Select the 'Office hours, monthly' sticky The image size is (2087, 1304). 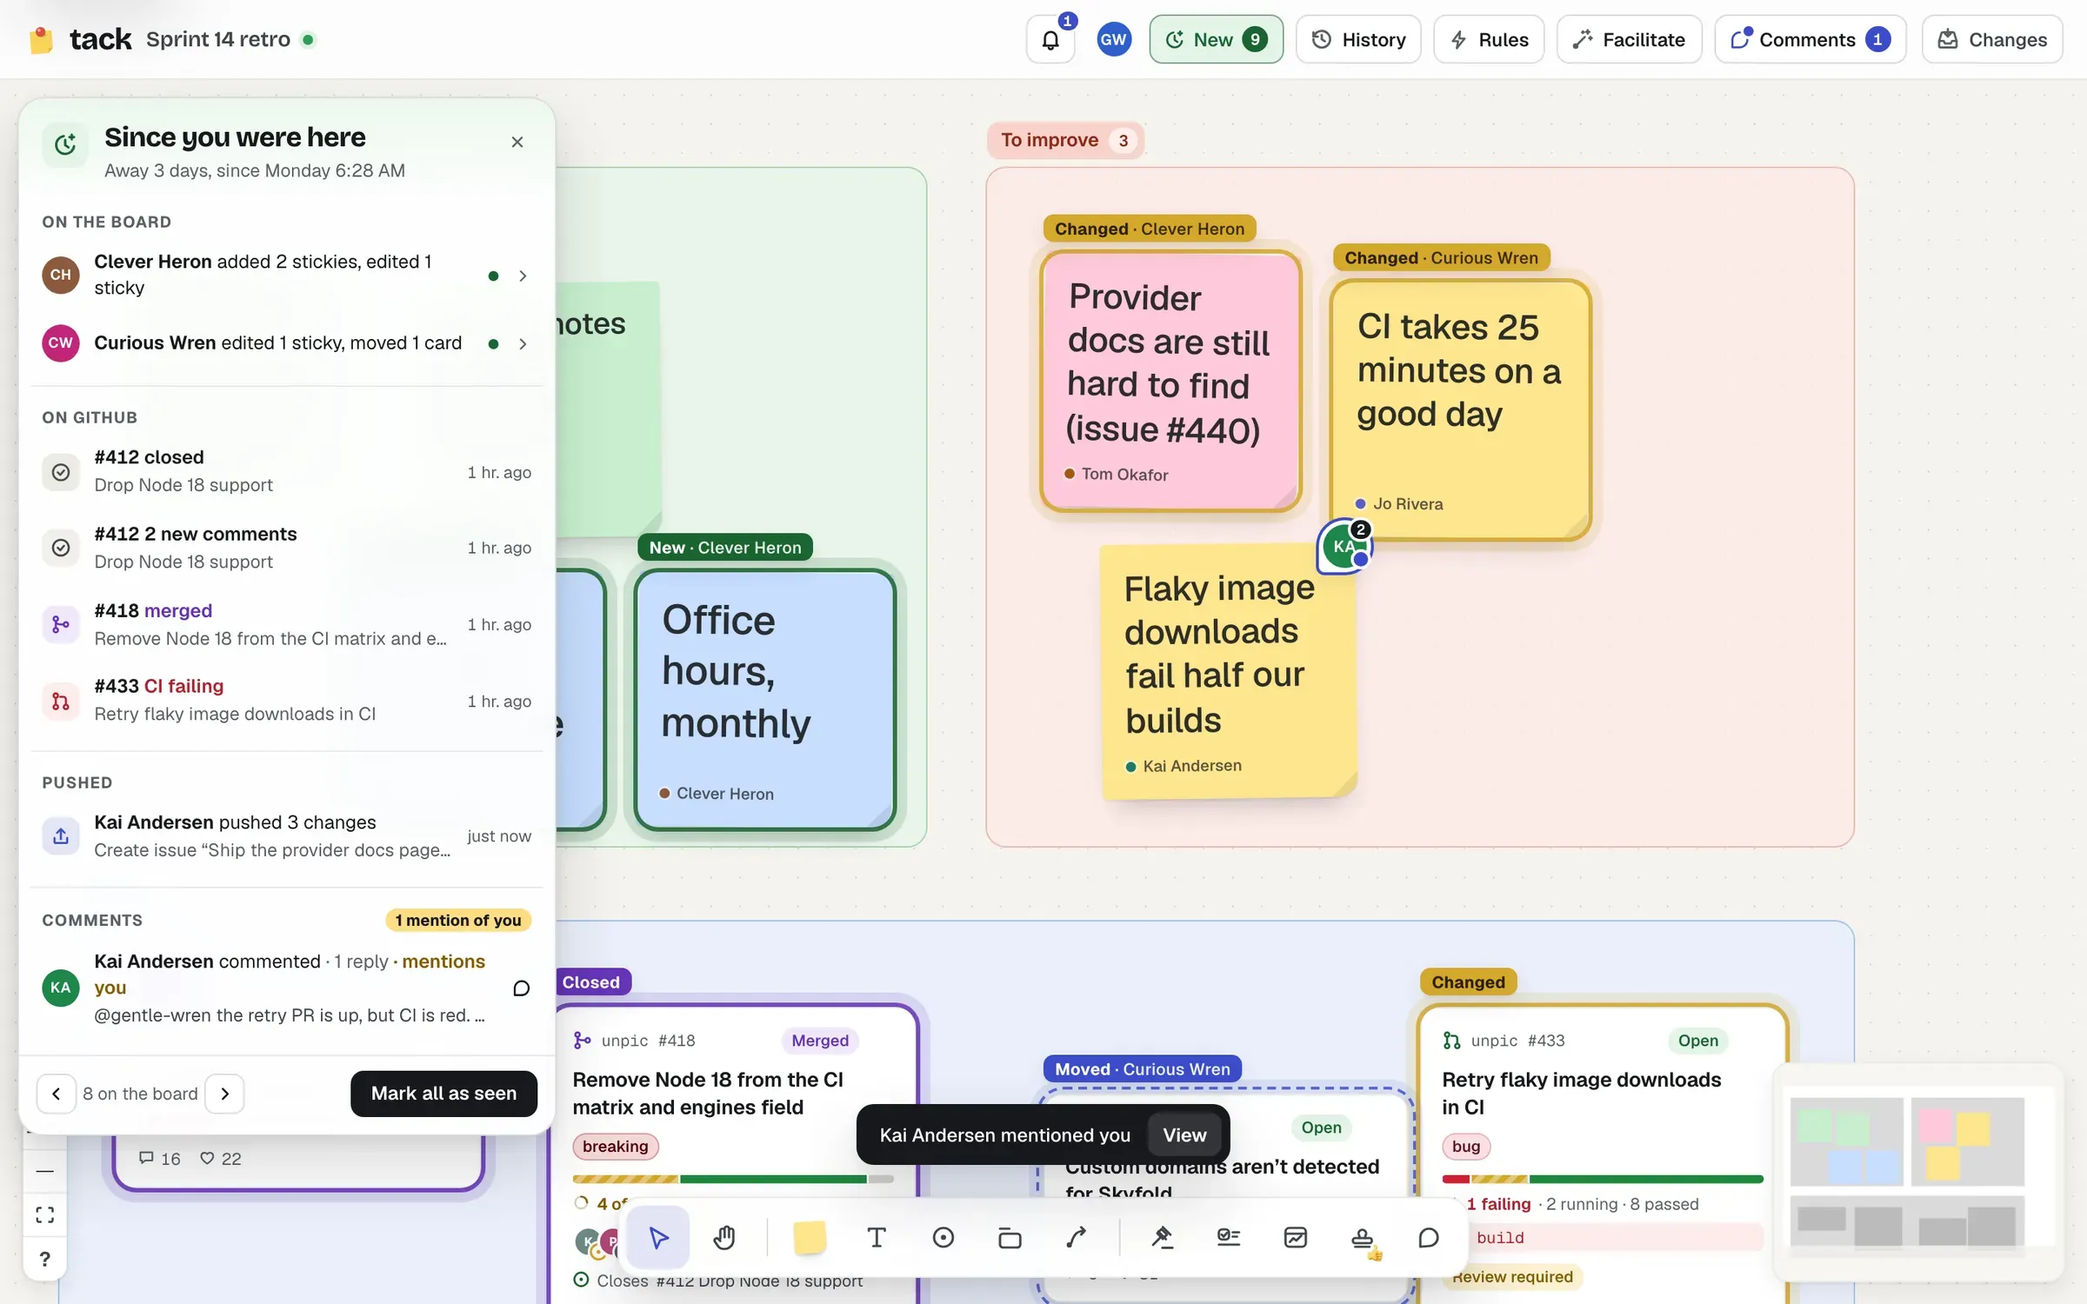click(765, 700)
